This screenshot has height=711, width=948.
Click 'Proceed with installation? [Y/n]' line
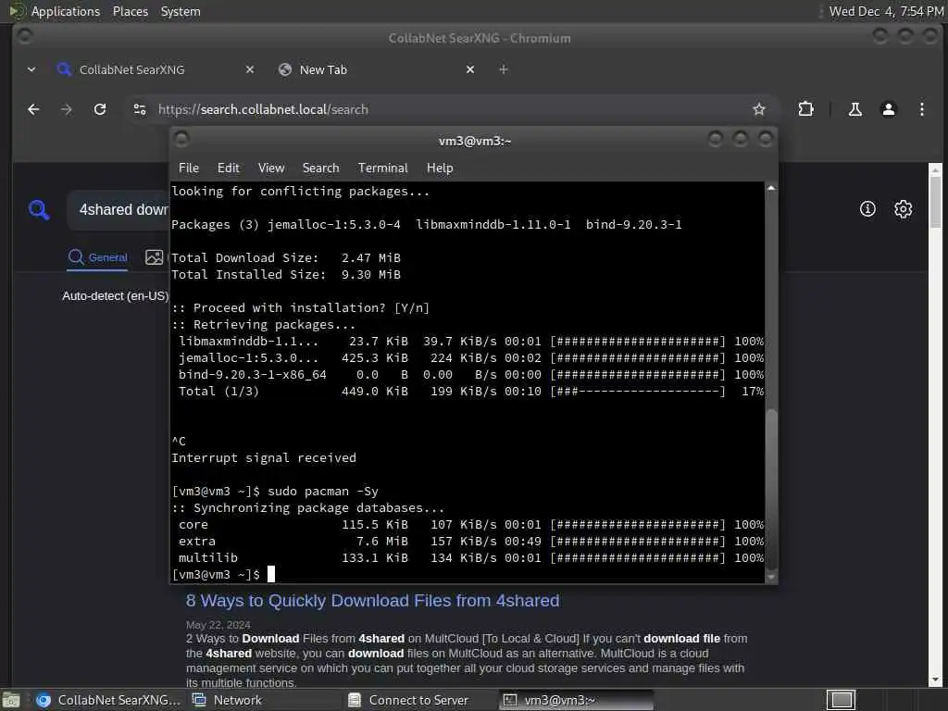click(301, 307)
